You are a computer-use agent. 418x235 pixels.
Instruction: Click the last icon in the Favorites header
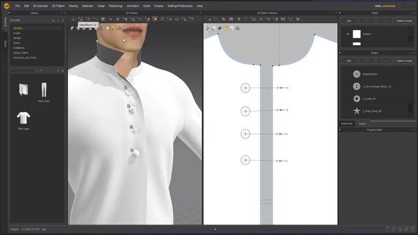pos(63,20)
